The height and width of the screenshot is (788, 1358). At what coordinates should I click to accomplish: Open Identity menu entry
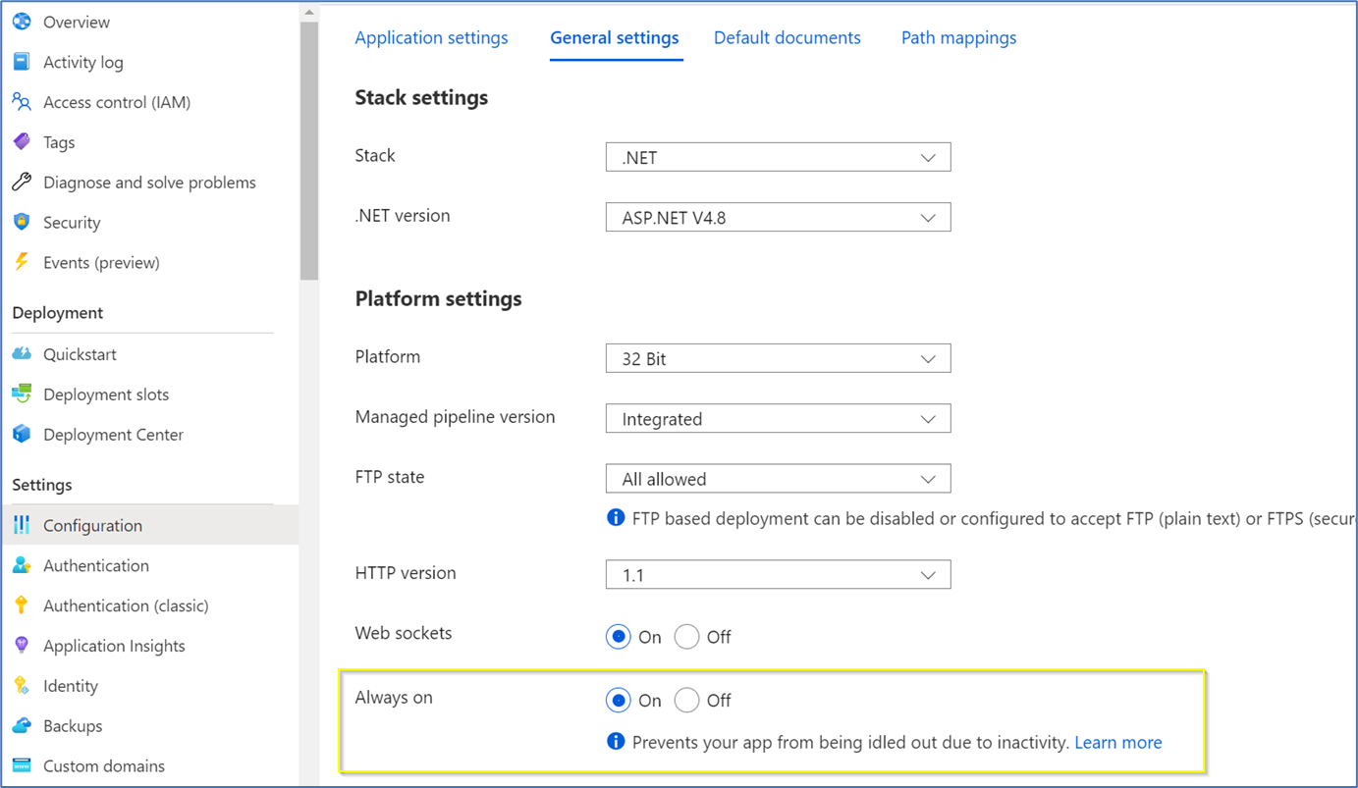(x=71, y=686)
